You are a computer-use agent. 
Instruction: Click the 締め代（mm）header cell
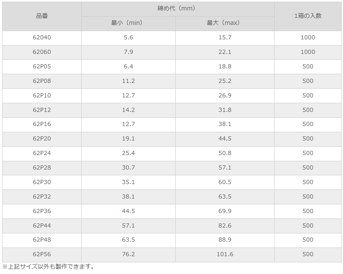pos(177,8)
